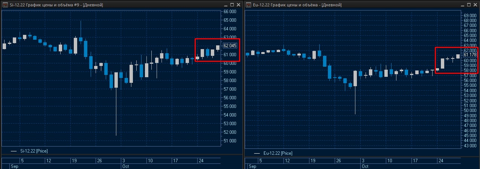Select the Eu-12.22 [Price] legend entry

tap(278, 153)
